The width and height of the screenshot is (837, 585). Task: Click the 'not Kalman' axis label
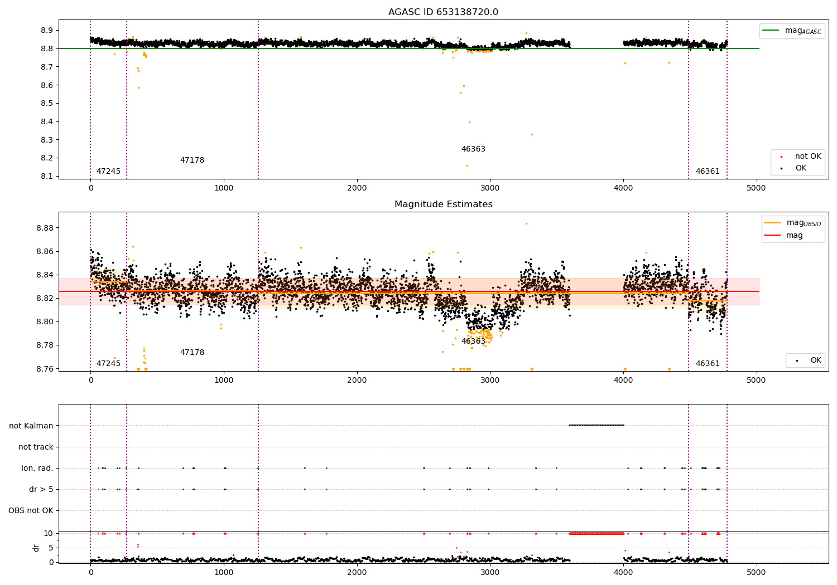(x=31, y=426)
